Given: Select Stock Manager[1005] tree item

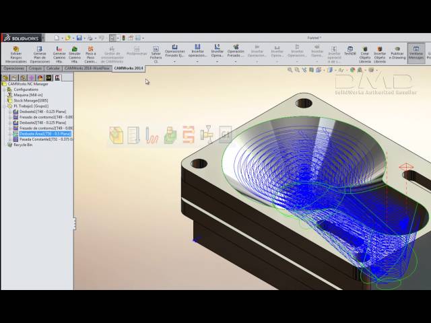Looking at the screenshot, I should click(31, 100).
